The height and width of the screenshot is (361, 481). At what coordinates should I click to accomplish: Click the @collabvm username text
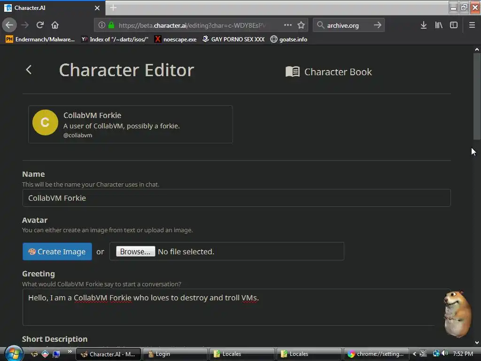[x=78, y=135]
